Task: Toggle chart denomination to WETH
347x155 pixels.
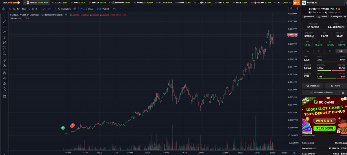Action: click(106, 9)
